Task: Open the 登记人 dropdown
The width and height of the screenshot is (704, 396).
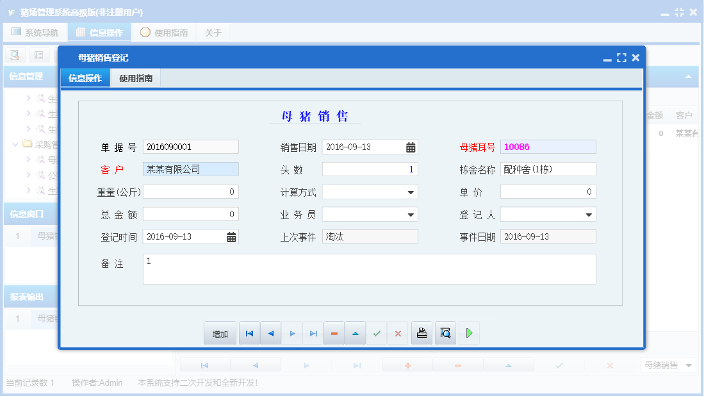Action: click(588, 213)
